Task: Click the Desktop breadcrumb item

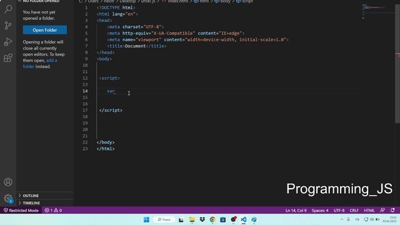Action: [127, 1]
